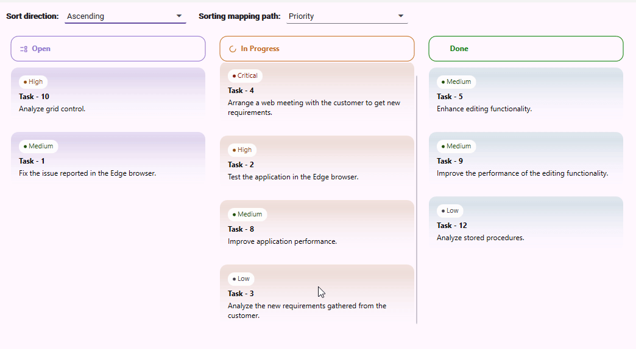
Task: Select the Task - 2 card title
Action: tap(241, 165)
